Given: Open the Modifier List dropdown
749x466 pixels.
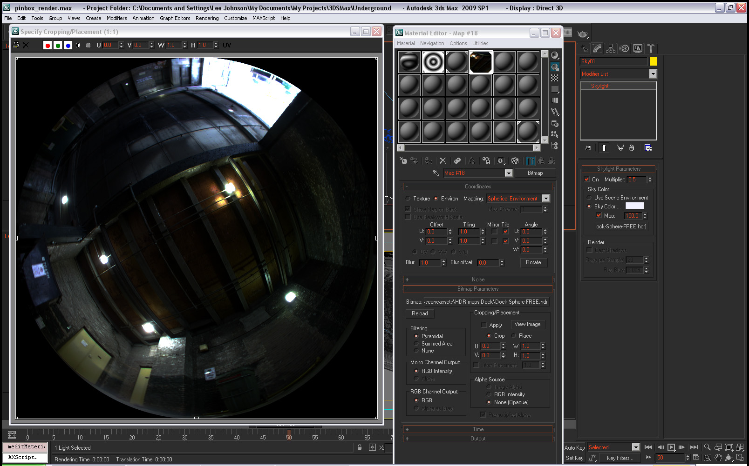Looking at the screenshot, I should [653, 74].
